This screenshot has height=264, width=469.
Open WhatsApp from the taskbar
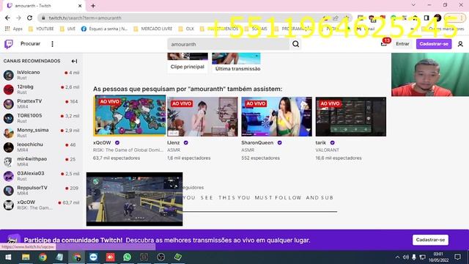pyautogui.click(x=127, y=257)
